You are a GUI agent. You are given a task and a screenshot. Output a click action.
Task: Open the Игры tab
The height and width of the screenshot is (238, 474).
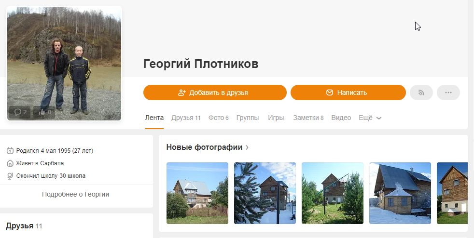276,118
